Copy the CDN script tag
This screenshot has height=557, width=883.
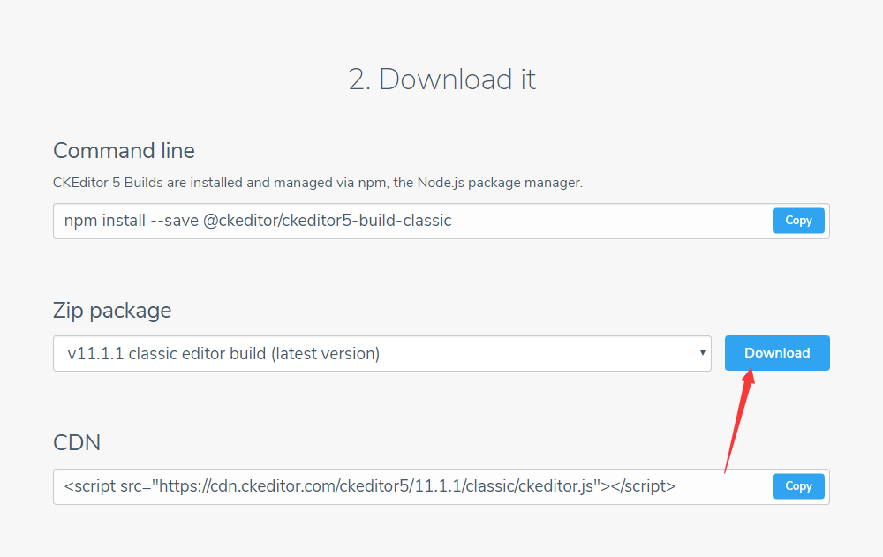tap(798, 486)
